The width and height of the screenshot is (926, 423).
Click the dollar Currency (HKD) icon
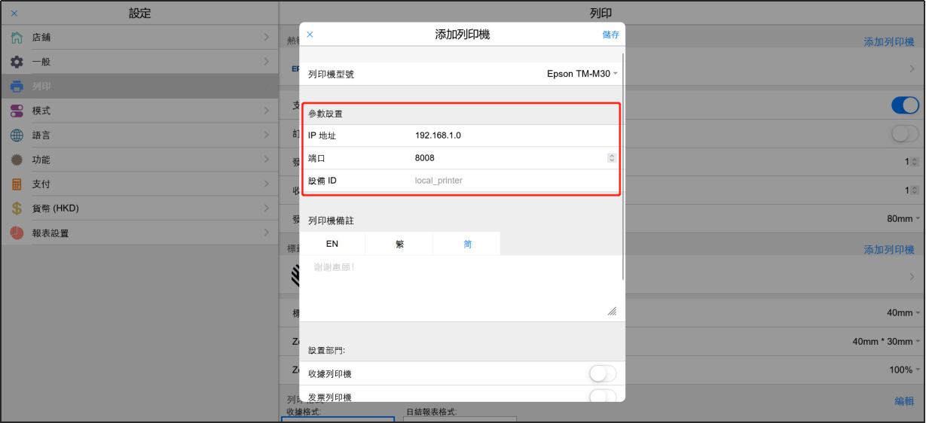(x=17, y=208)
